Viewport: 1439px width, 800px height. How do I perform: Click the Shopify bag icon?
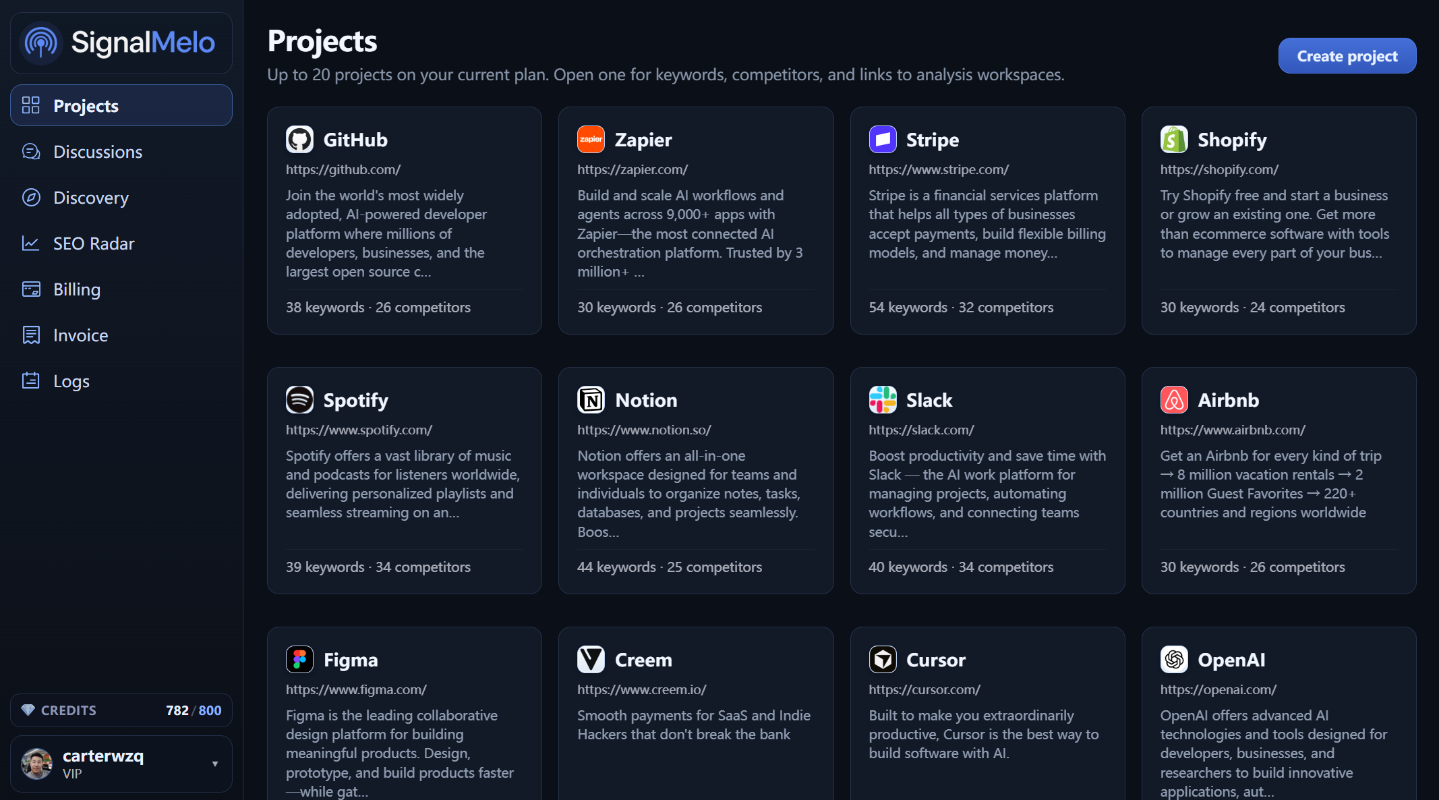tap(1174, 139)
